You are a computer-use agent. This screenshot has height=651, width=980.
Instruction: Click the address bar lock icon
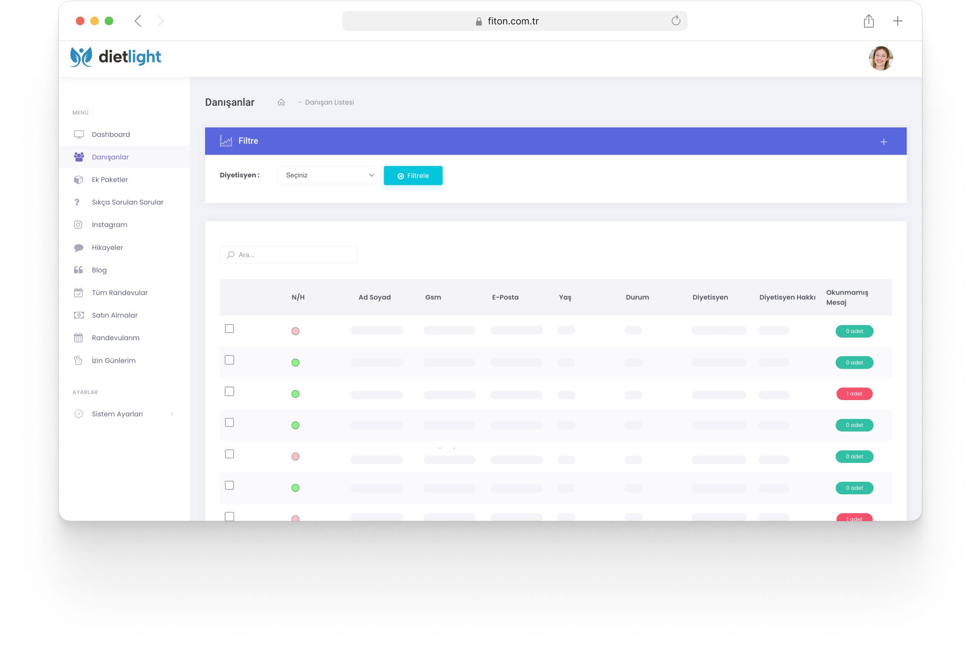coord(479,21)
